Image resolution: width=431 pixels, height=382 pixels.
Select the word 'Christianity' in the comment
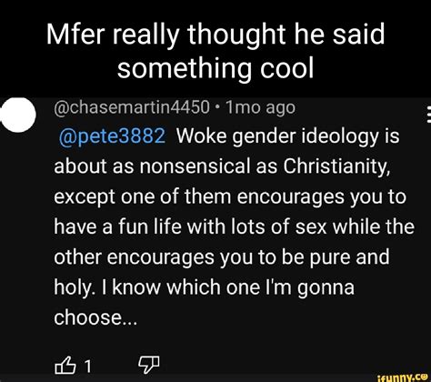[x=336, y=166]
